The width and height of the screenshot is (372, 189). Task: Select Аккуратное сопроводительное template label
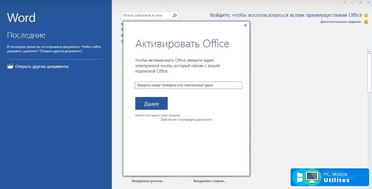pyautogui.click(x=210, y=181)
